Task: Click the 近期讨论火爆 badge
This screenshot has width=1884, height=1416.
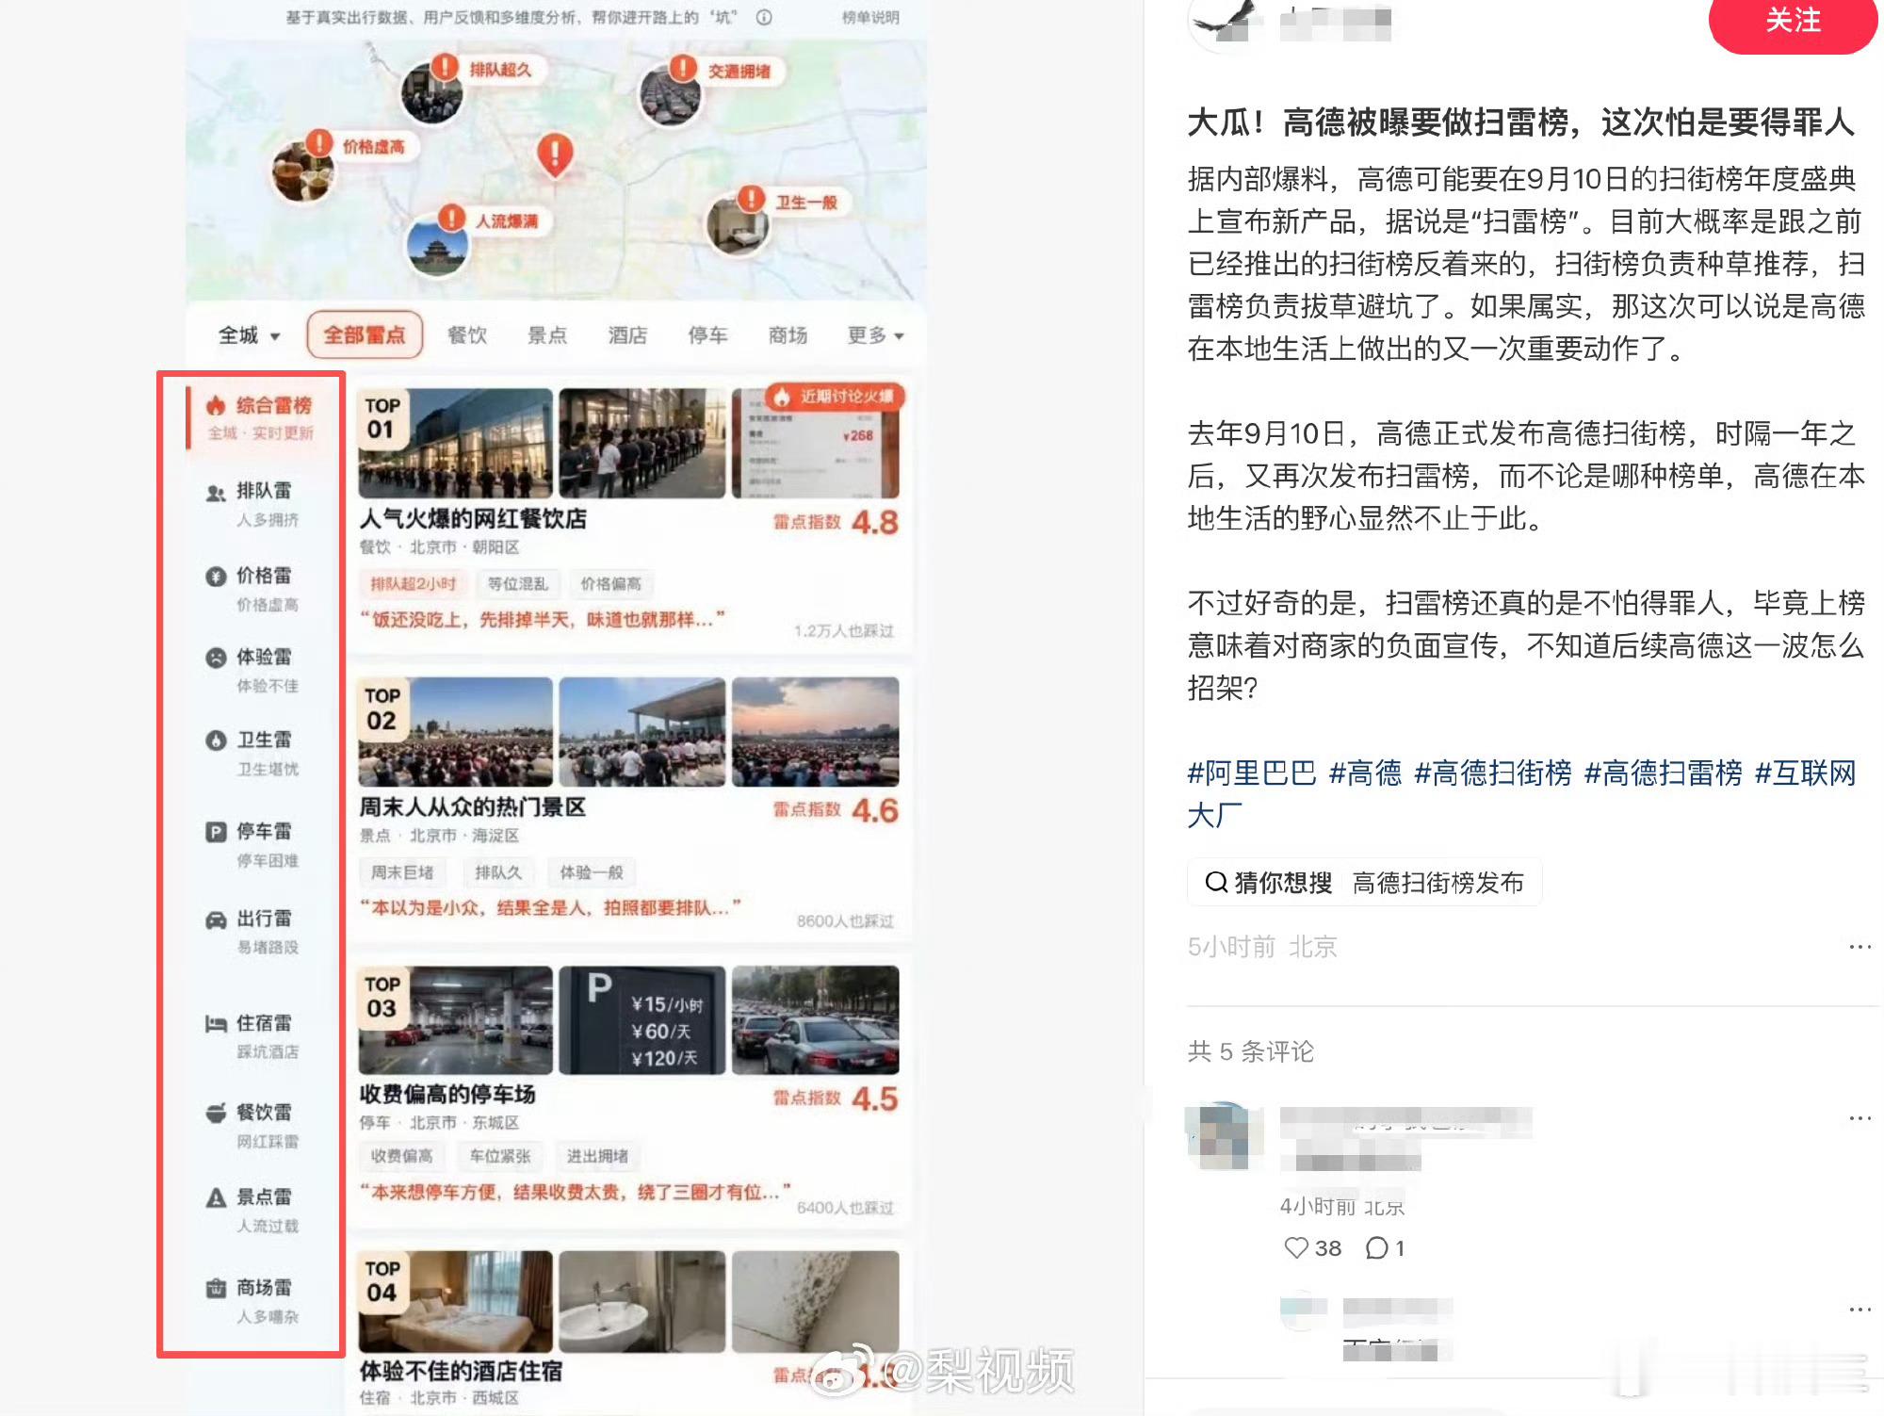Action: point(835,397)
